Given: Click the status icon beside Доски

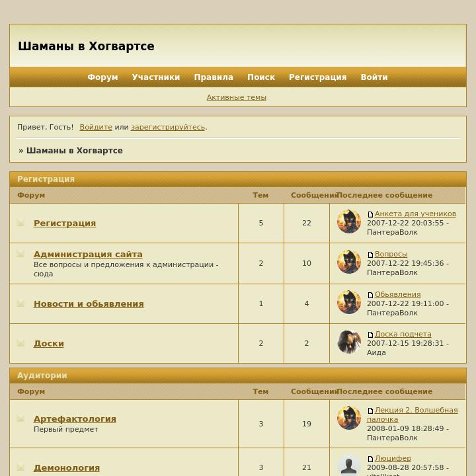Looking at the screenshot, I should point(20,343).
